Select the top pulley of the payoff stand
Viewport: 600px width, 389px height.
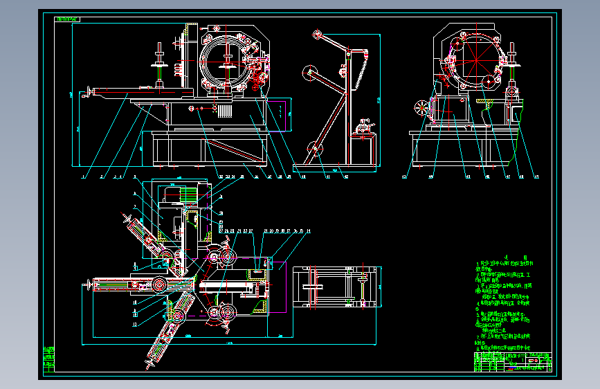pos(317,35)
